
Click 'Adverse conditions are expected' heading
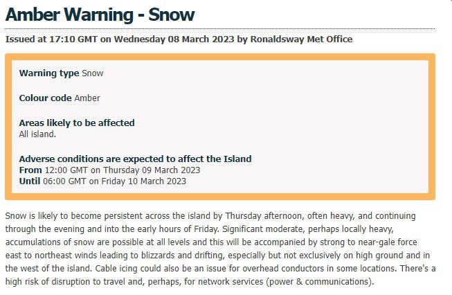pyautogui.click(x=135, y=159)
